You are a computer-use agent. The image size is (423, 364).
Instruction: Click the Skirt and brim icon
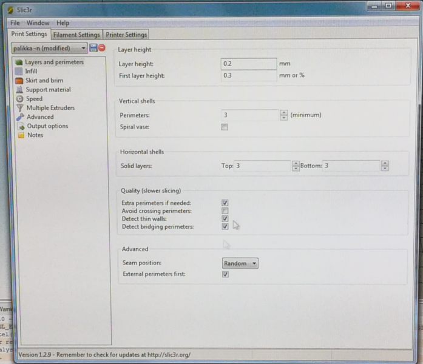coord(19,81)
